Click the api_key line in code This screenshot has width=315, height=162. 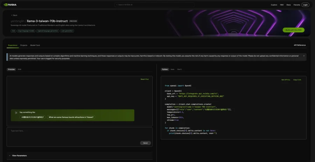pyautogui.click(x=195, y=96)
